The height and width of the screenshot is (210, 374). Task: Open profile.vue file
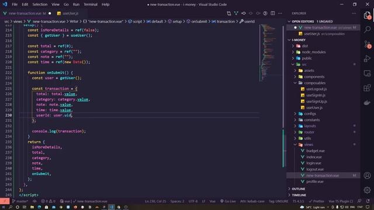coord(323,181)
